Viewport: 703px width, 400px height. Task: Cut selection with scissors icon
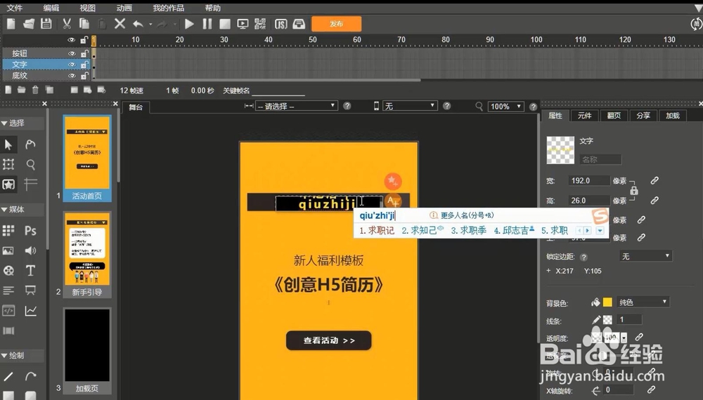click(x=67, y=24)
